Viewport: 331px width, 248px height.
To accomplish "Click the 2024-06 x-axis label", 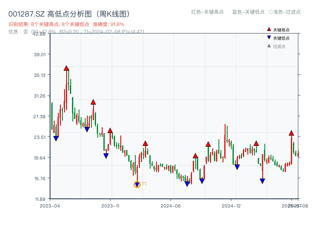I will click(170, 206).
